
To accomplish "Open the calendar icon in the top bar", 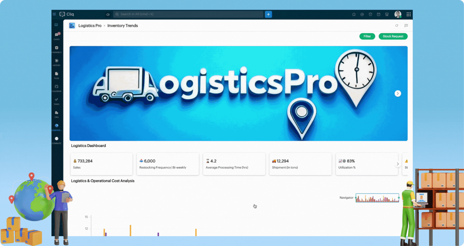I will click(x=378, y=14).
